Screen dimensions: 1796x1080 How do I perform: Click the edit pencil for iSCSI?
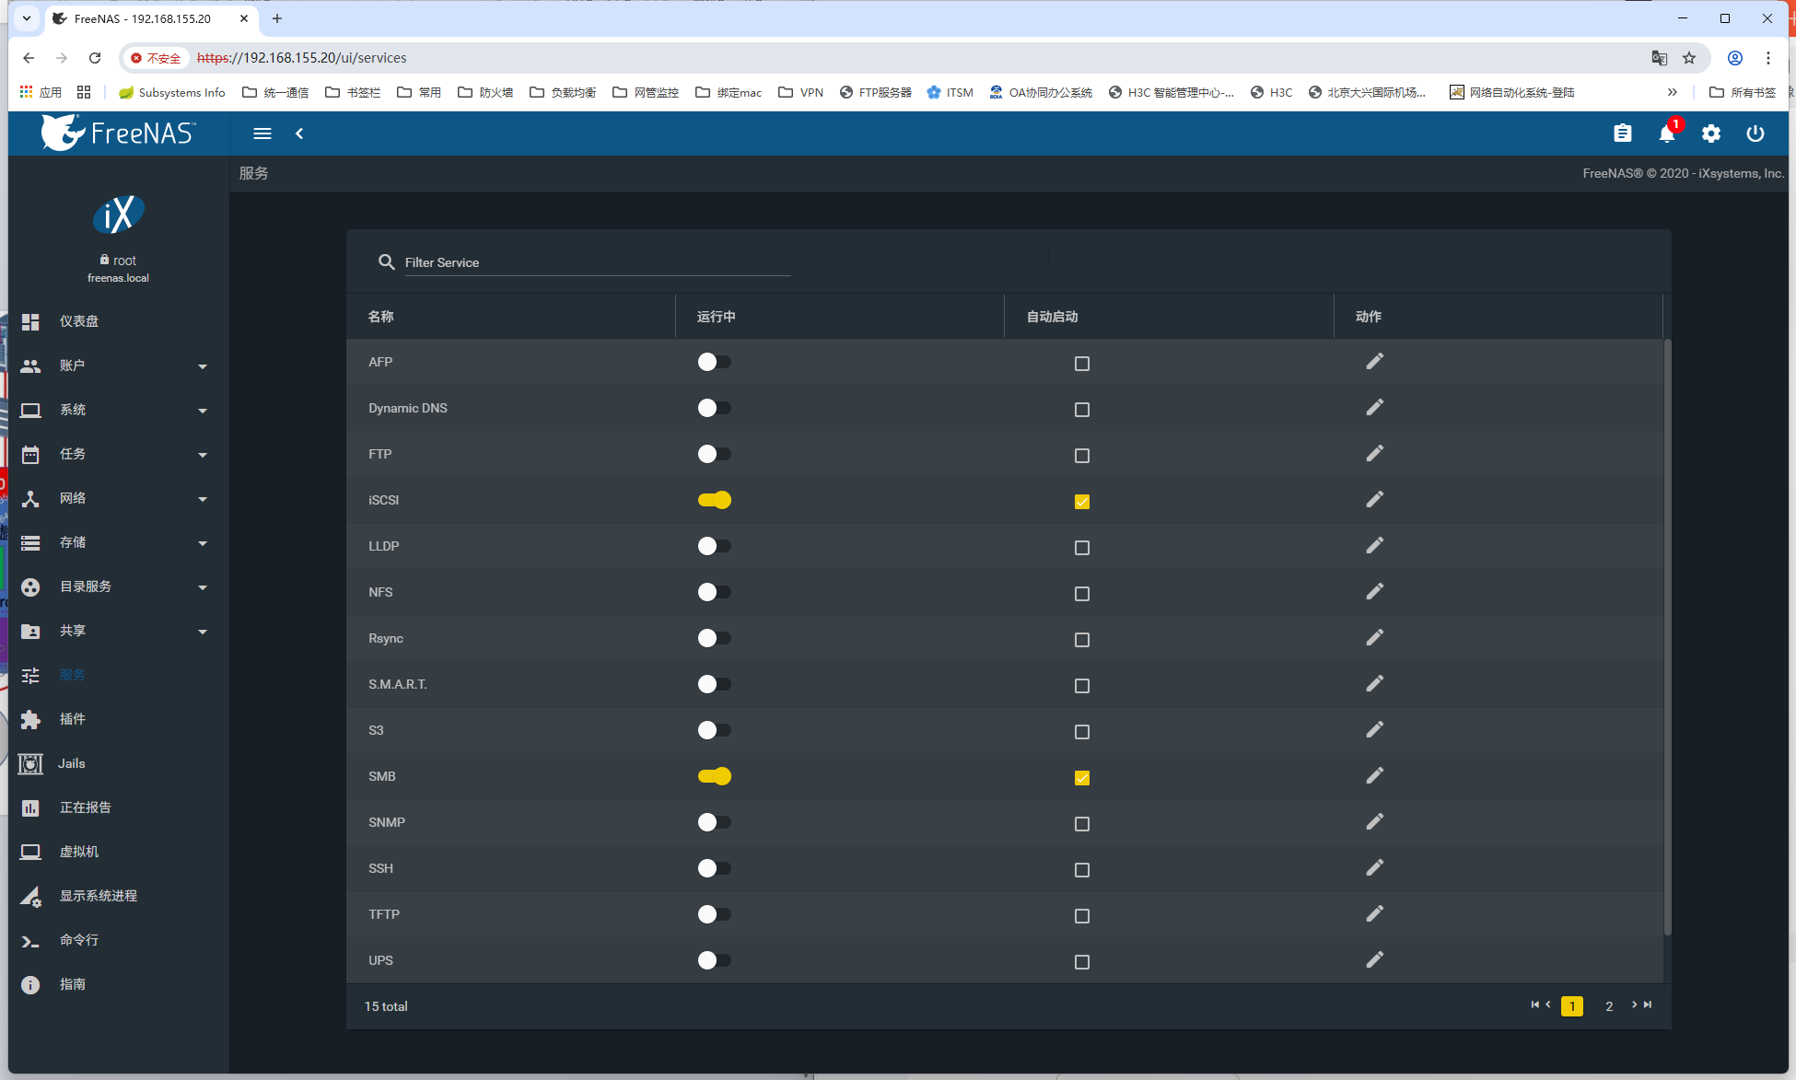point(1374,499)
